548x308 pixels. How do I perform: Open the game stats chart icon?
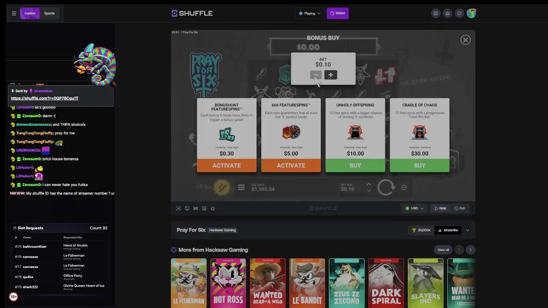point(204,208)
